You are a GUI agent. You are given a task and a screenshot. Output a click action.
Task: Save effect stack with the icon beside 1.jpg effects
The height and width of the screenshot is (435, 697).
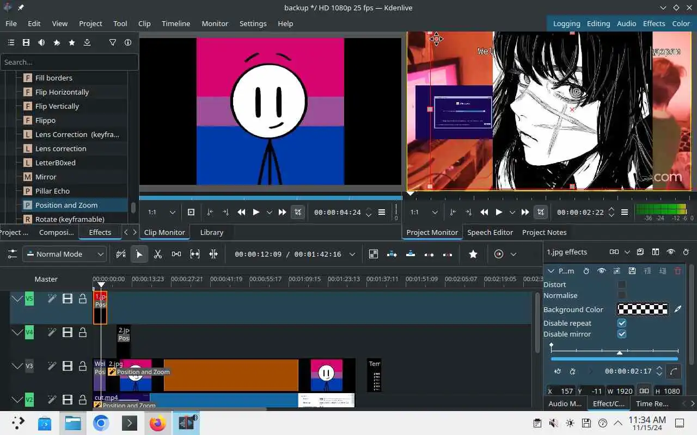point(640,252)
